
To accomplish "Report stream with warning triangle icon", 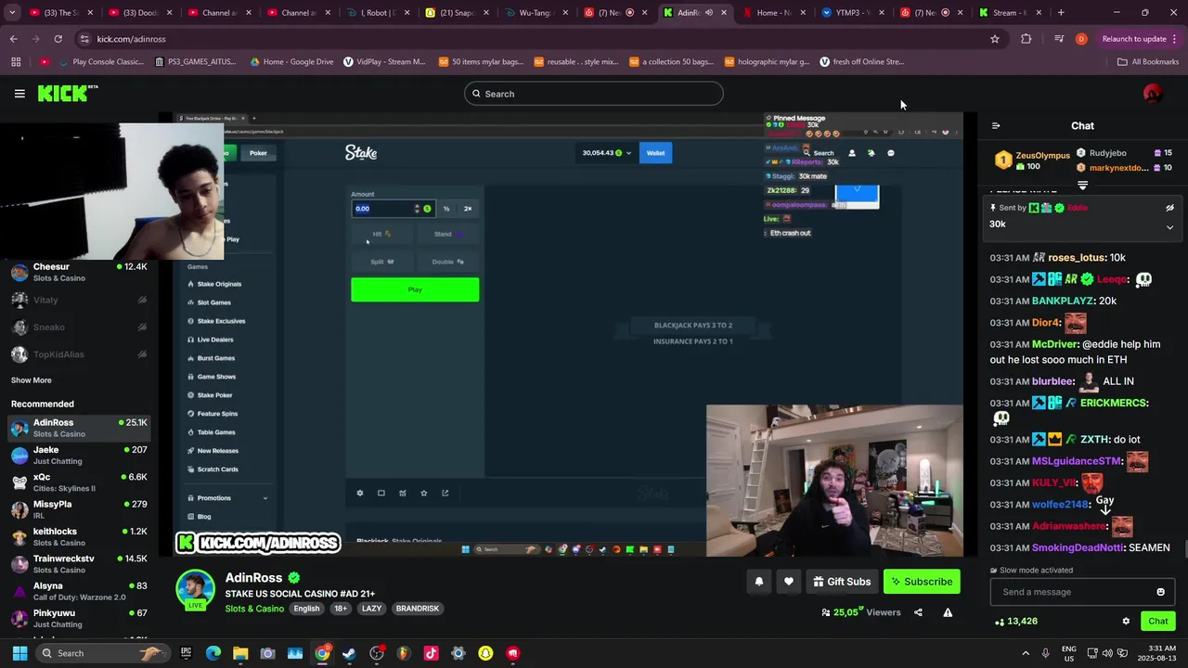I will pos(948,612).
